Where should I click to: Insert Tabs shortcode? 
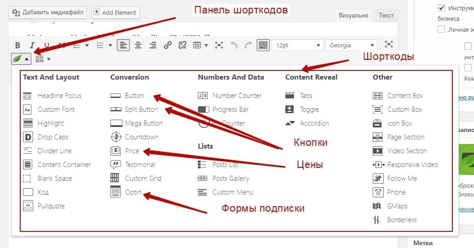pyautogui.click(x=299, y=96)
